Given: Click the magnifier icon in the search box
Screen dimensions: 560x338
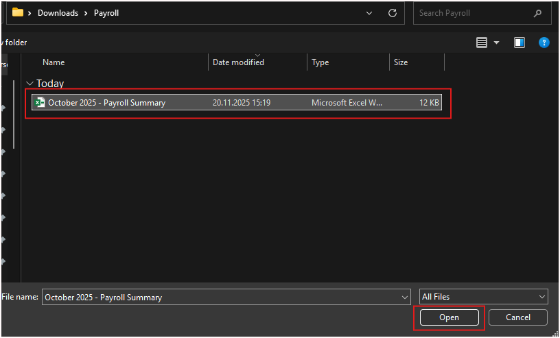Looking at the screenshot, I should 537,13.
